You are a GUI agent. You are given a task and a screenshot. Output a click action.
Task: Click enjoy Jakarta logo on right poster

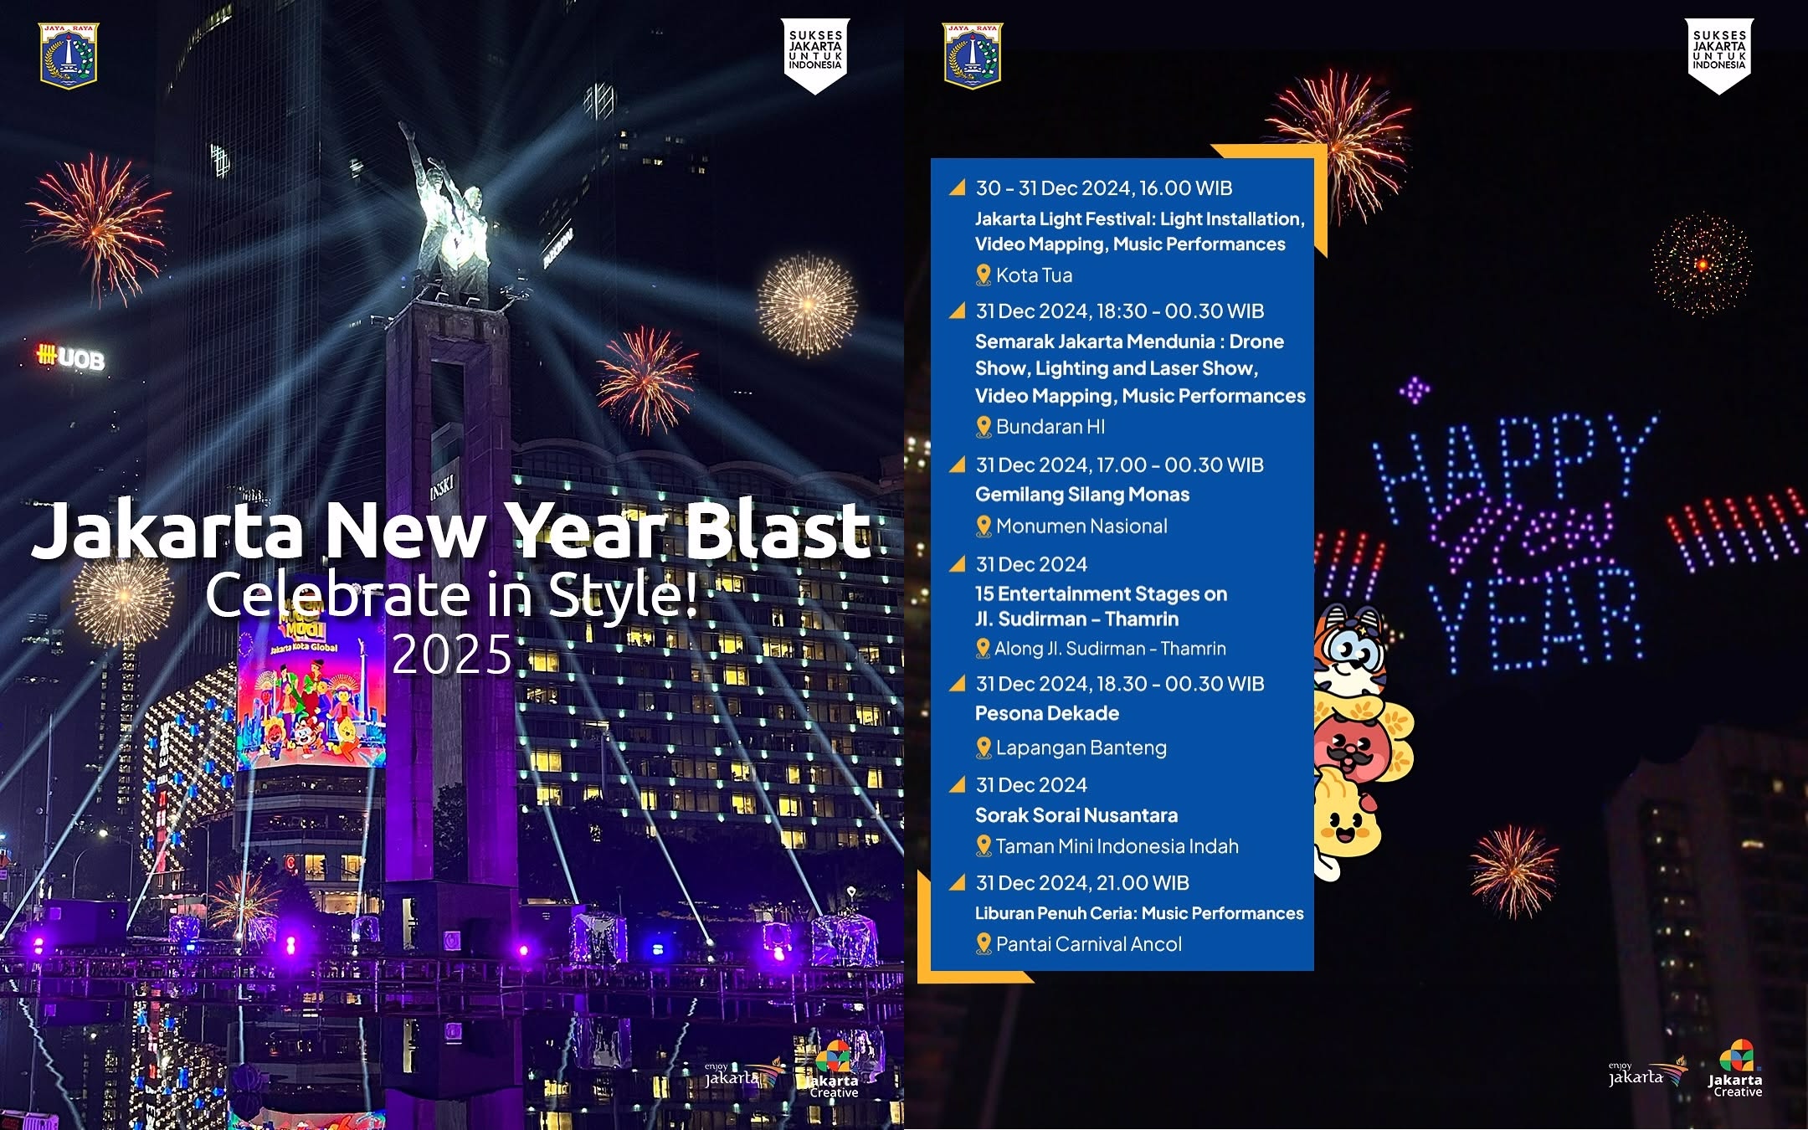point(1648,1072)
